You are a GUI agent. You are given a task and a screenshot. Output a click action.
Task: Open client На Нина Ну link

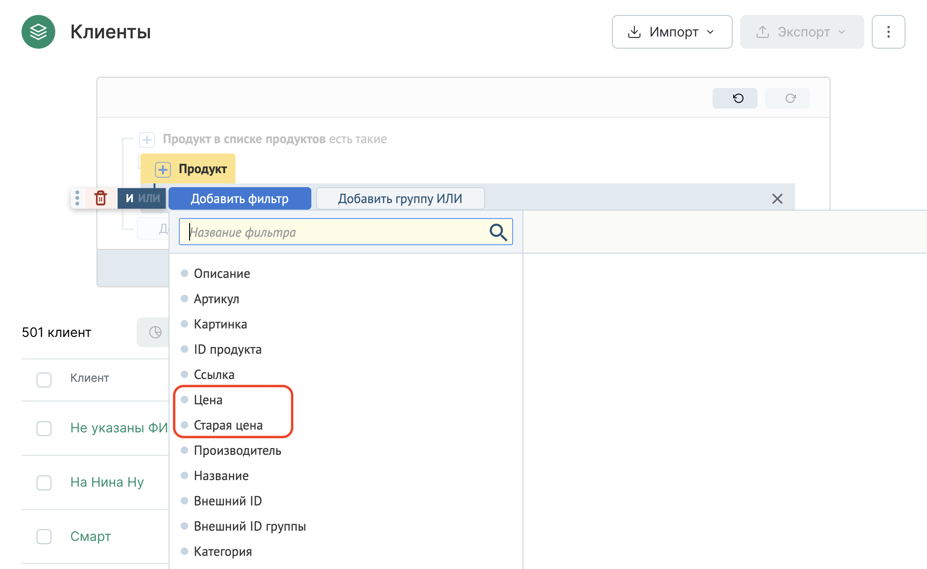point(107,482)
